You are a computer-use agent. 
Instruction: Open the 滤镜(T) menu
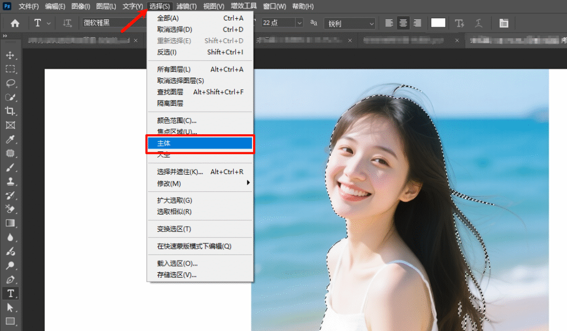[187, 6]
